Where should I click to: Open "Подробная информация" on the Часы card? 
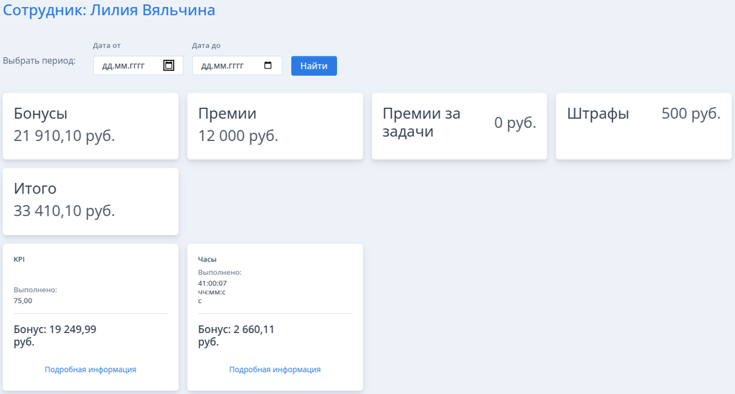click(x=275, y=369)
